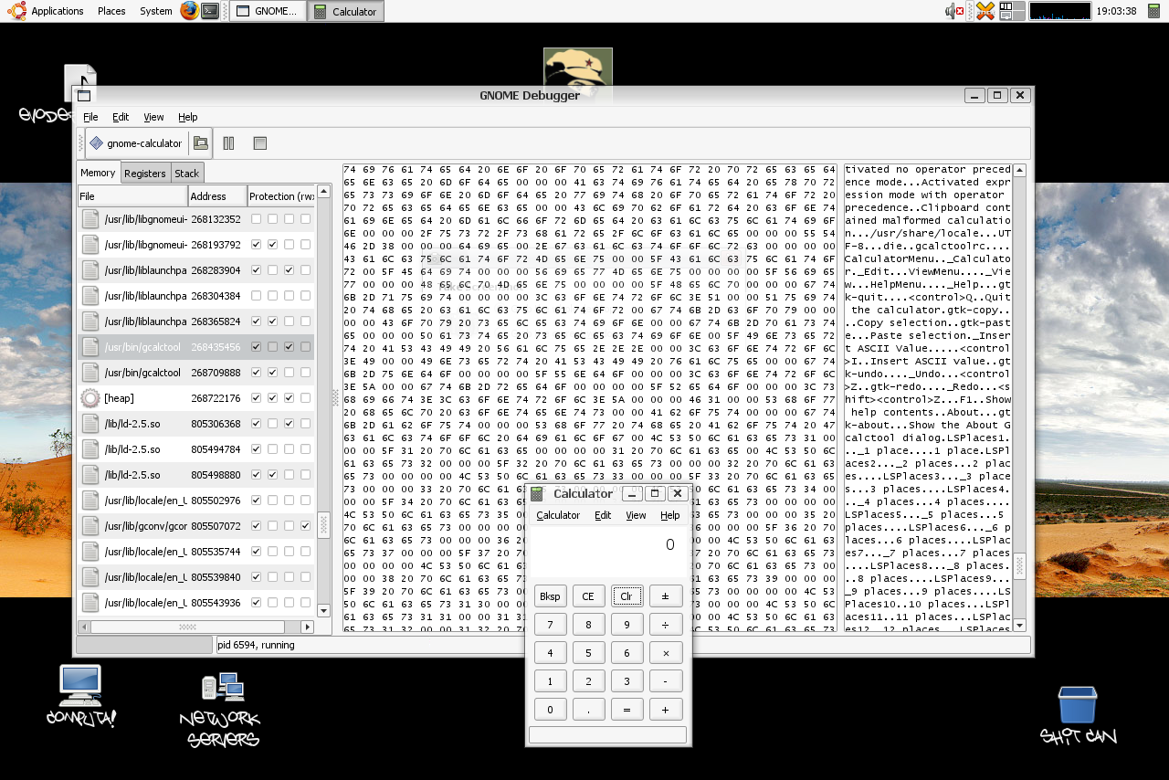1169x780 pixels.
Task: Sort memory list by File column header
Action: (x=132, y=196)
